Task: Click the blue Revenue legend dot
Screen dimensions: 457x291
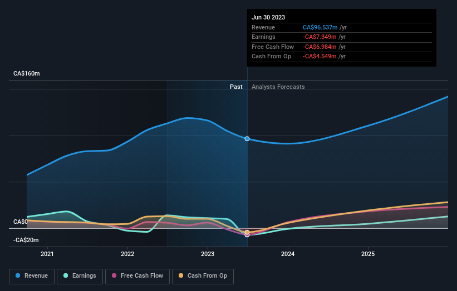Action: click(18, 275)
